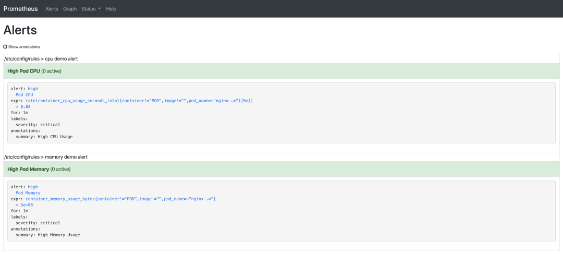Click the 'High' alert name link in the CPU rule

[33, 88]
